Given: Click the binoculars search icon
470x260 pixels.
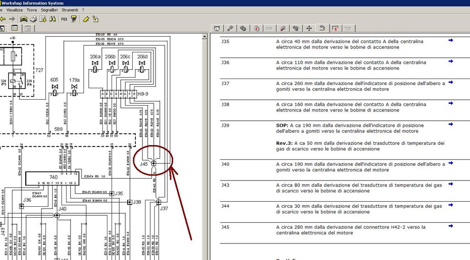Looking at the screenshot, I should (x=52, y=19).
